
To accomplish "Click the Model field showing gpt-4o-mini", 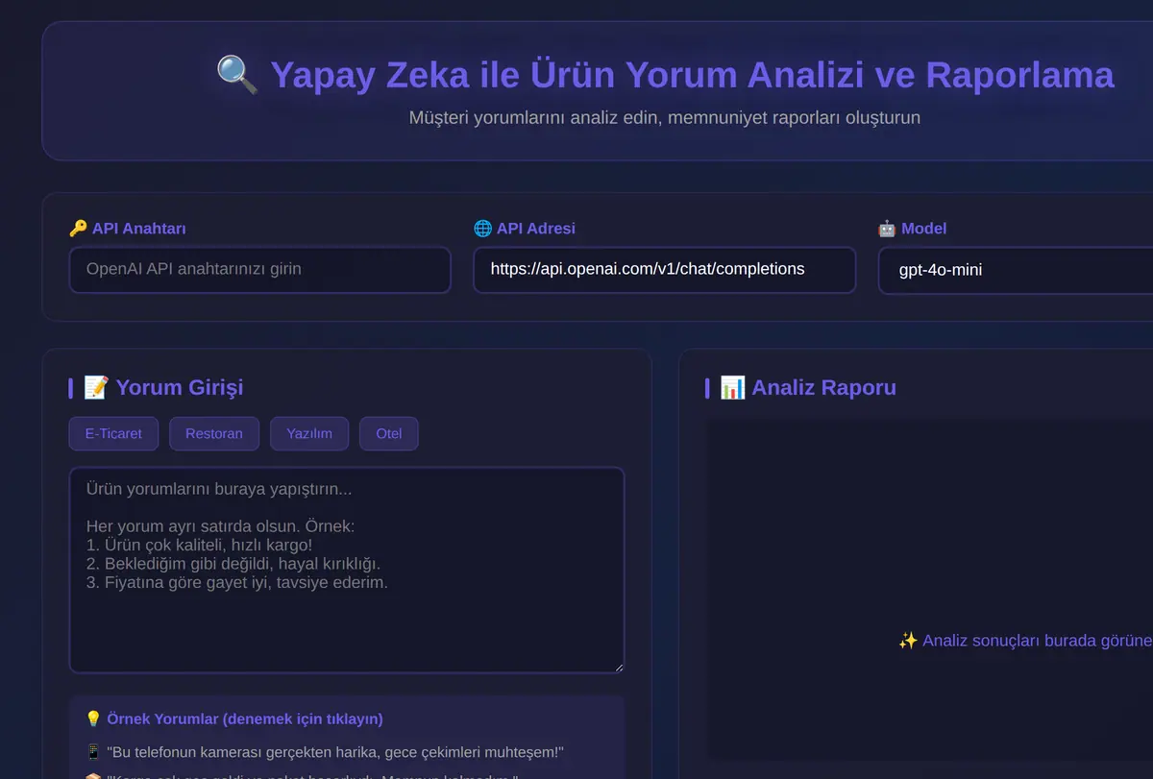I will coord(1016,270).
